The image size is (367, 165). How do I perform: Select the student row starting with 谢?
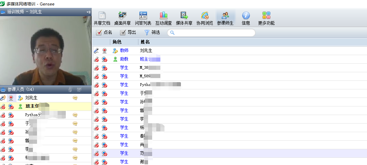tap(230, 162)
